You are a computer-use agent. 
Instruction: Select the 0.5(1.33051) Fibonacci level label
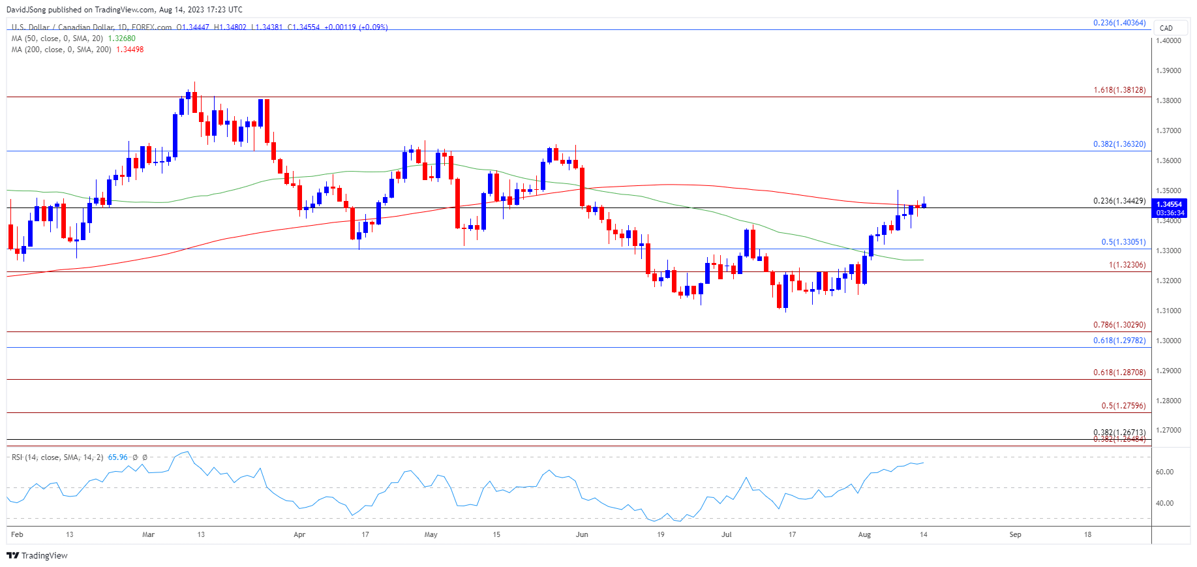coord(1123,242)
